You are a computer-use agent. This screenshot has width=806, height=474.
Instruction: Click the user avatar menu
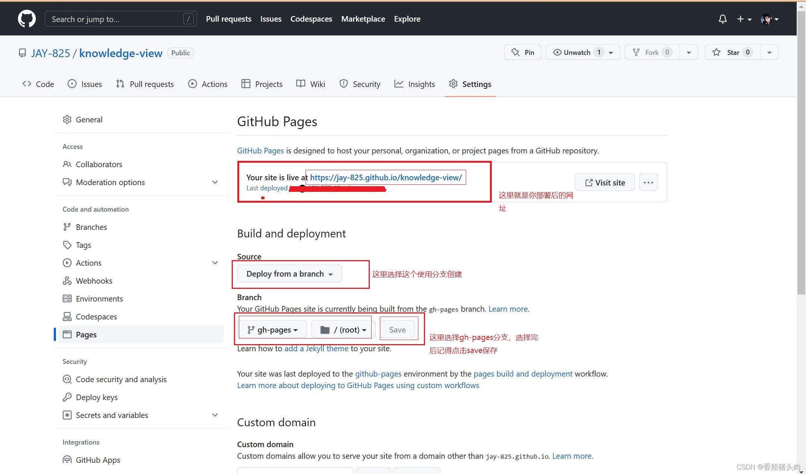[x=769, y=19]
